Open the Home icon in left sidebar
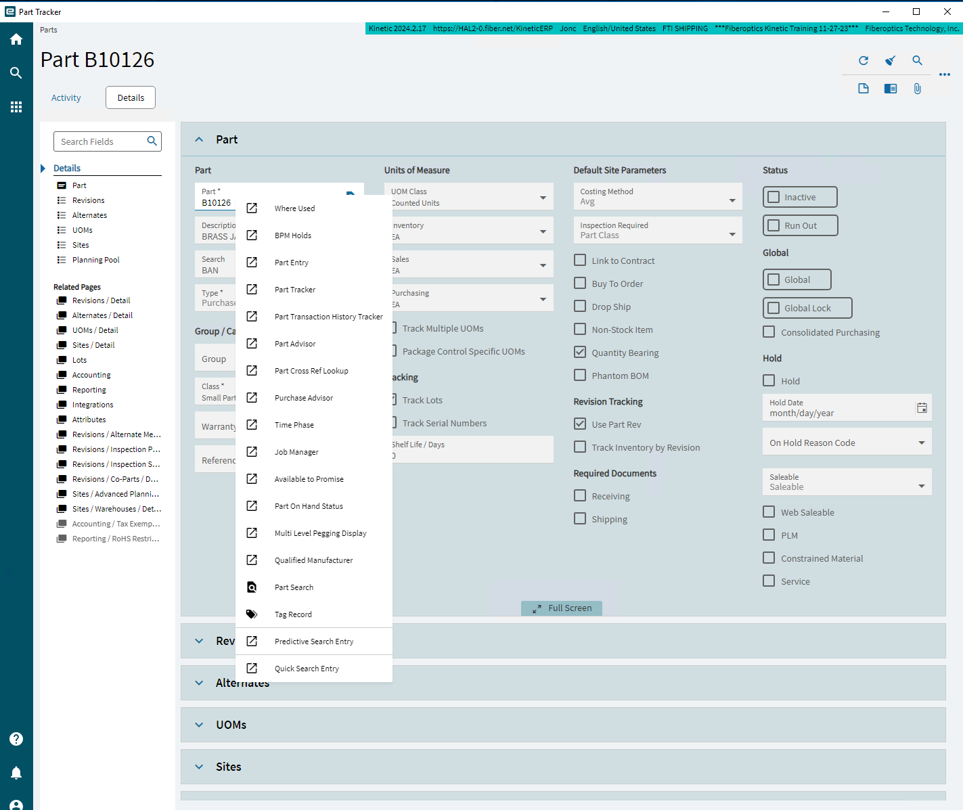Viewport: 963px width, 810px height. [16, 39]
